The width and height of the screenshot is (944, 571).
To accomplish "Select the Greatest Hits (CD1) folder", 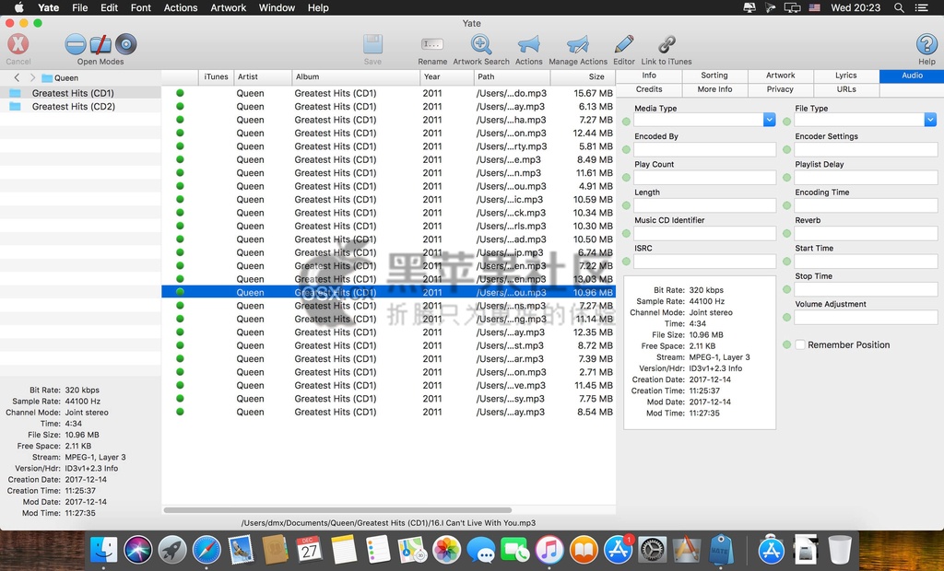I will 80,93.
